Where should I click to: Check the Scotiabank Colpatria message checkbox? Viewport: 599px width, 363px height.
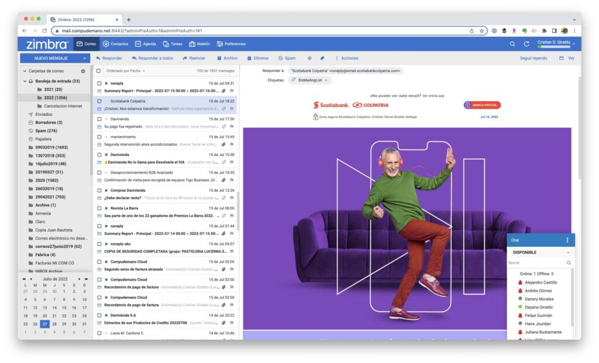coord(99,101)
